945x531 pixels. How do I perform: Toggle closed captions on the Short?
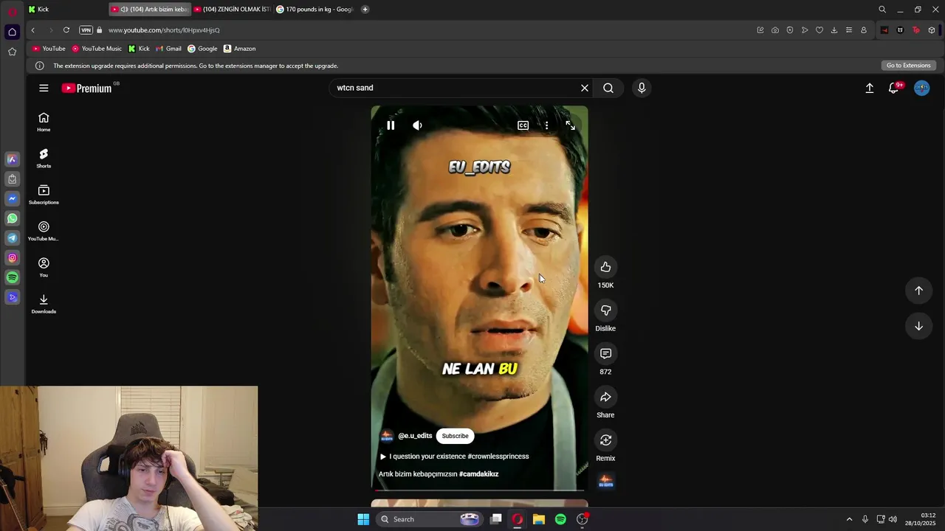(x=523, y=125)
